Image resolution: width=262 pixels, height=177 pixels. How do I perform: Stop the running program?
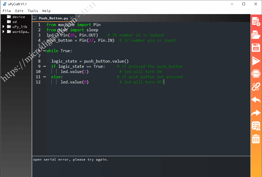(256, 74)
